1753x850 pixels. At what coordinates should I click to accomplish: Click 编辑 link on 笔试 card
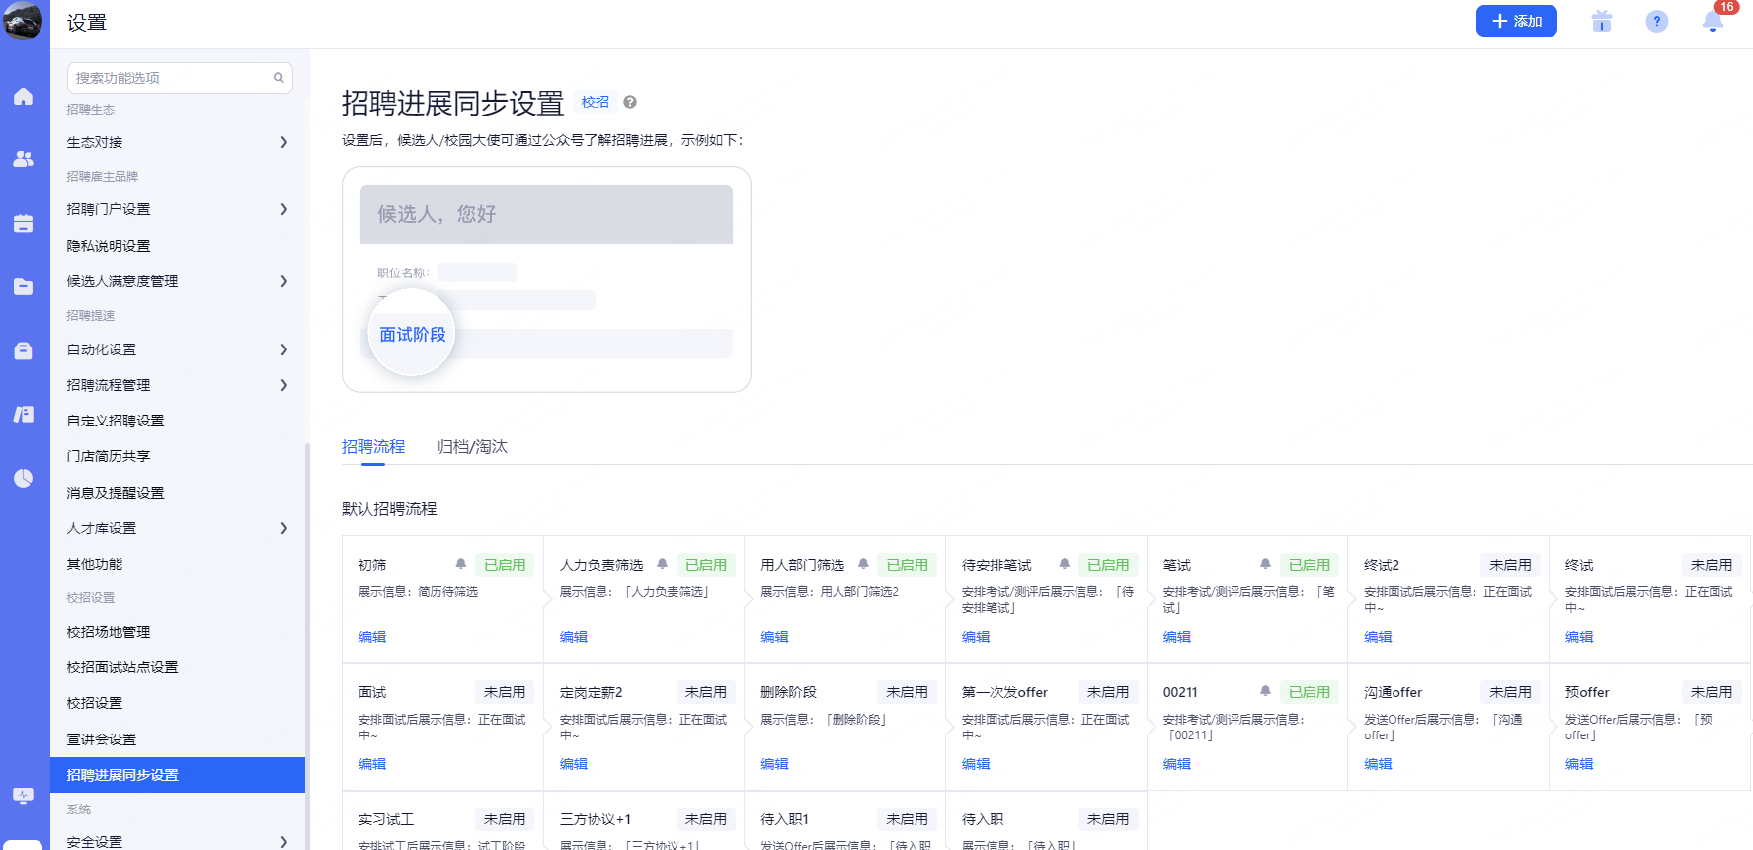click(x=1176, y=637)
